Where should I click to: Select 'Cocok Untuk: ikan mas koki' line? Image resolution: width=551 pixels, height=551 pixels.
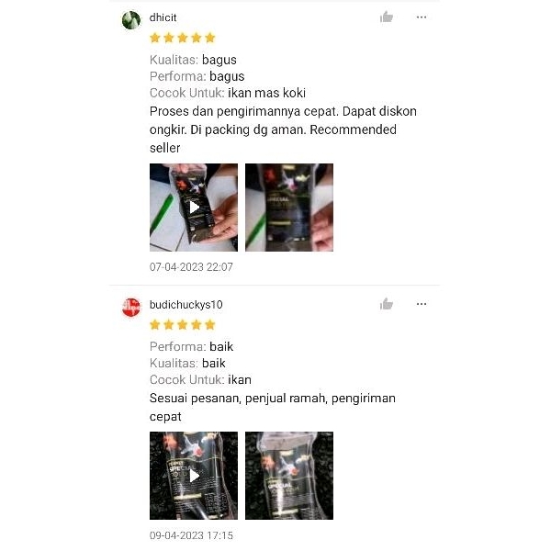pyautogui.click(x=228, y=93)
